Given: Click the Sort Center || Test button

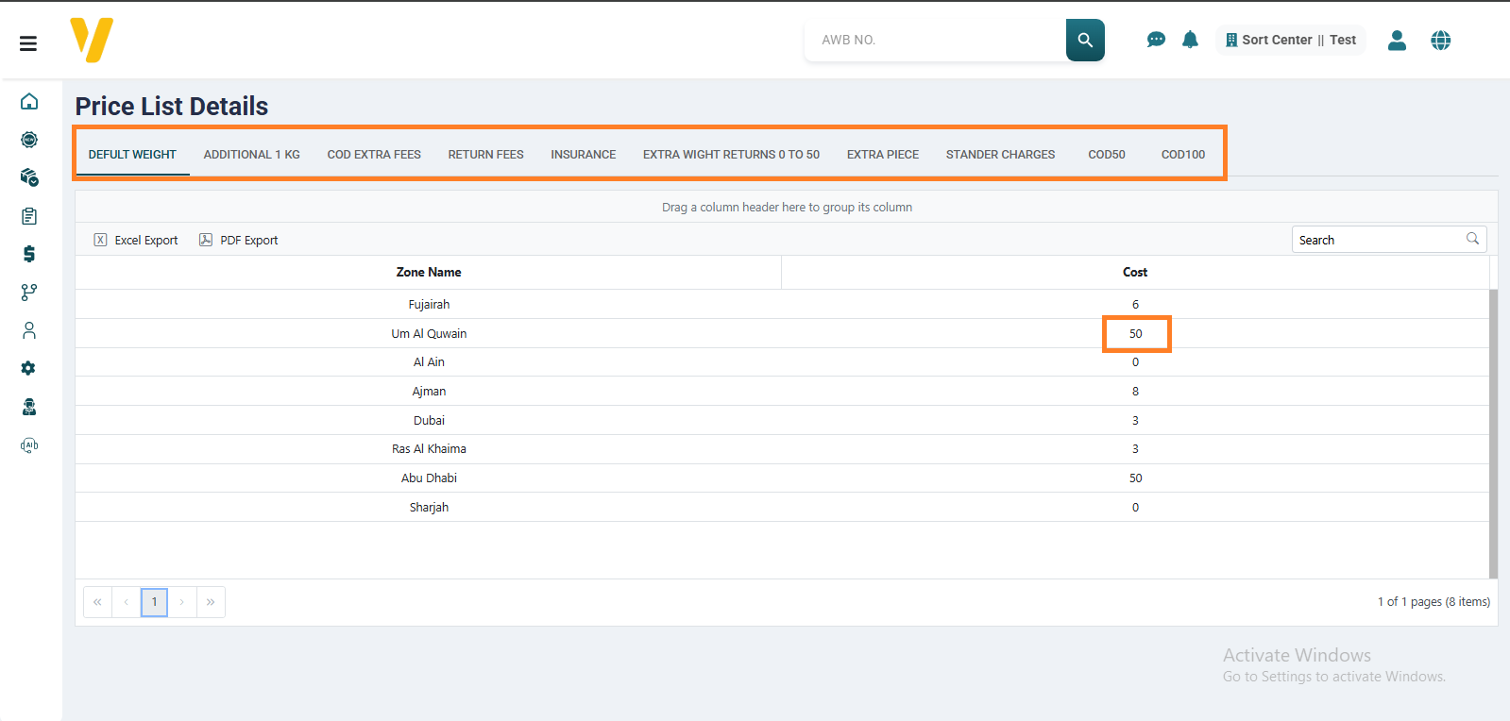Looking at the screenshot, I should pos(1290,40).
